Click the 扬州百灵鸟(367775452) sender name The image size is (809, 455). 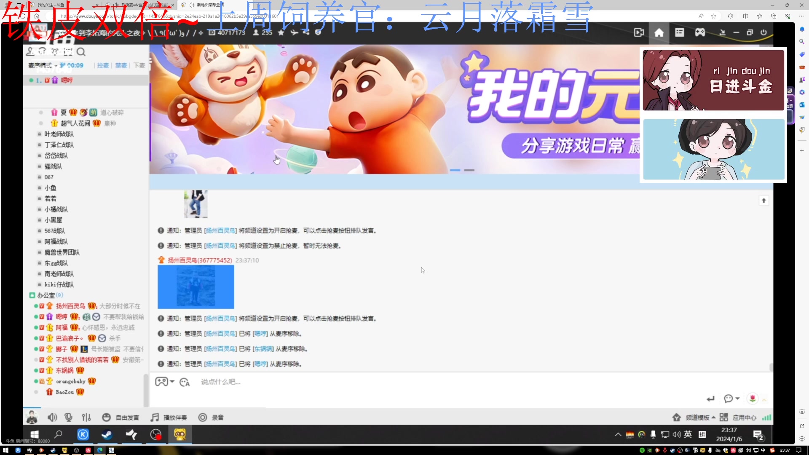coord(200,260)
